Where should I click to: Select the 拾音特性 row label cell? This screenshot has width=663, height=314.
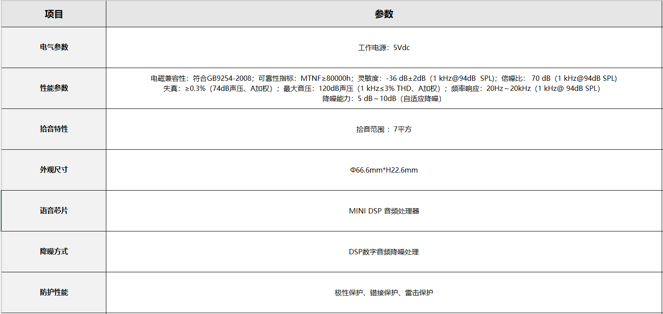pyautogui.click(x=54, y=129)
